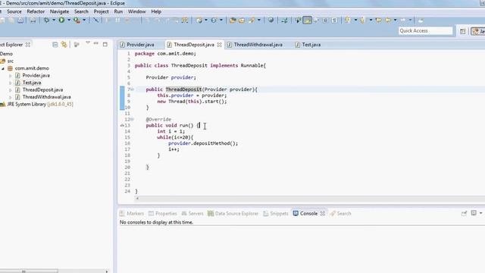Select Test.java in Project Explorer
Viewport: 485px width, 273px height.
[x=32, y=83]
